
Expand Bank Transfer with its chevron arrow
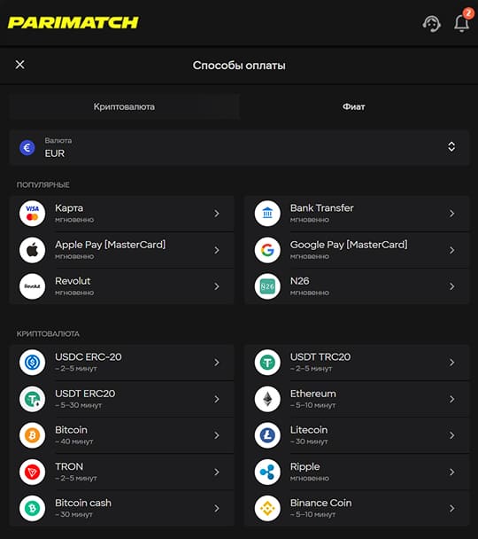452,214
